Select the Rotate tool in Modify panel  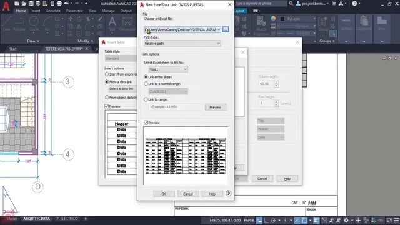tap(79, 19)
